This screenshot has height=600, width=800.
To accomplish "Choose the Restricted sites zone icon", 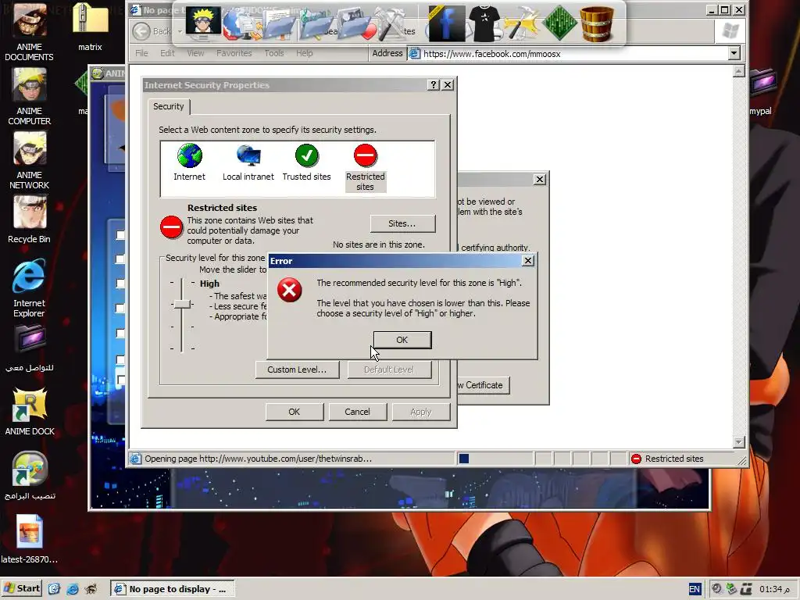I will point(366,167).
